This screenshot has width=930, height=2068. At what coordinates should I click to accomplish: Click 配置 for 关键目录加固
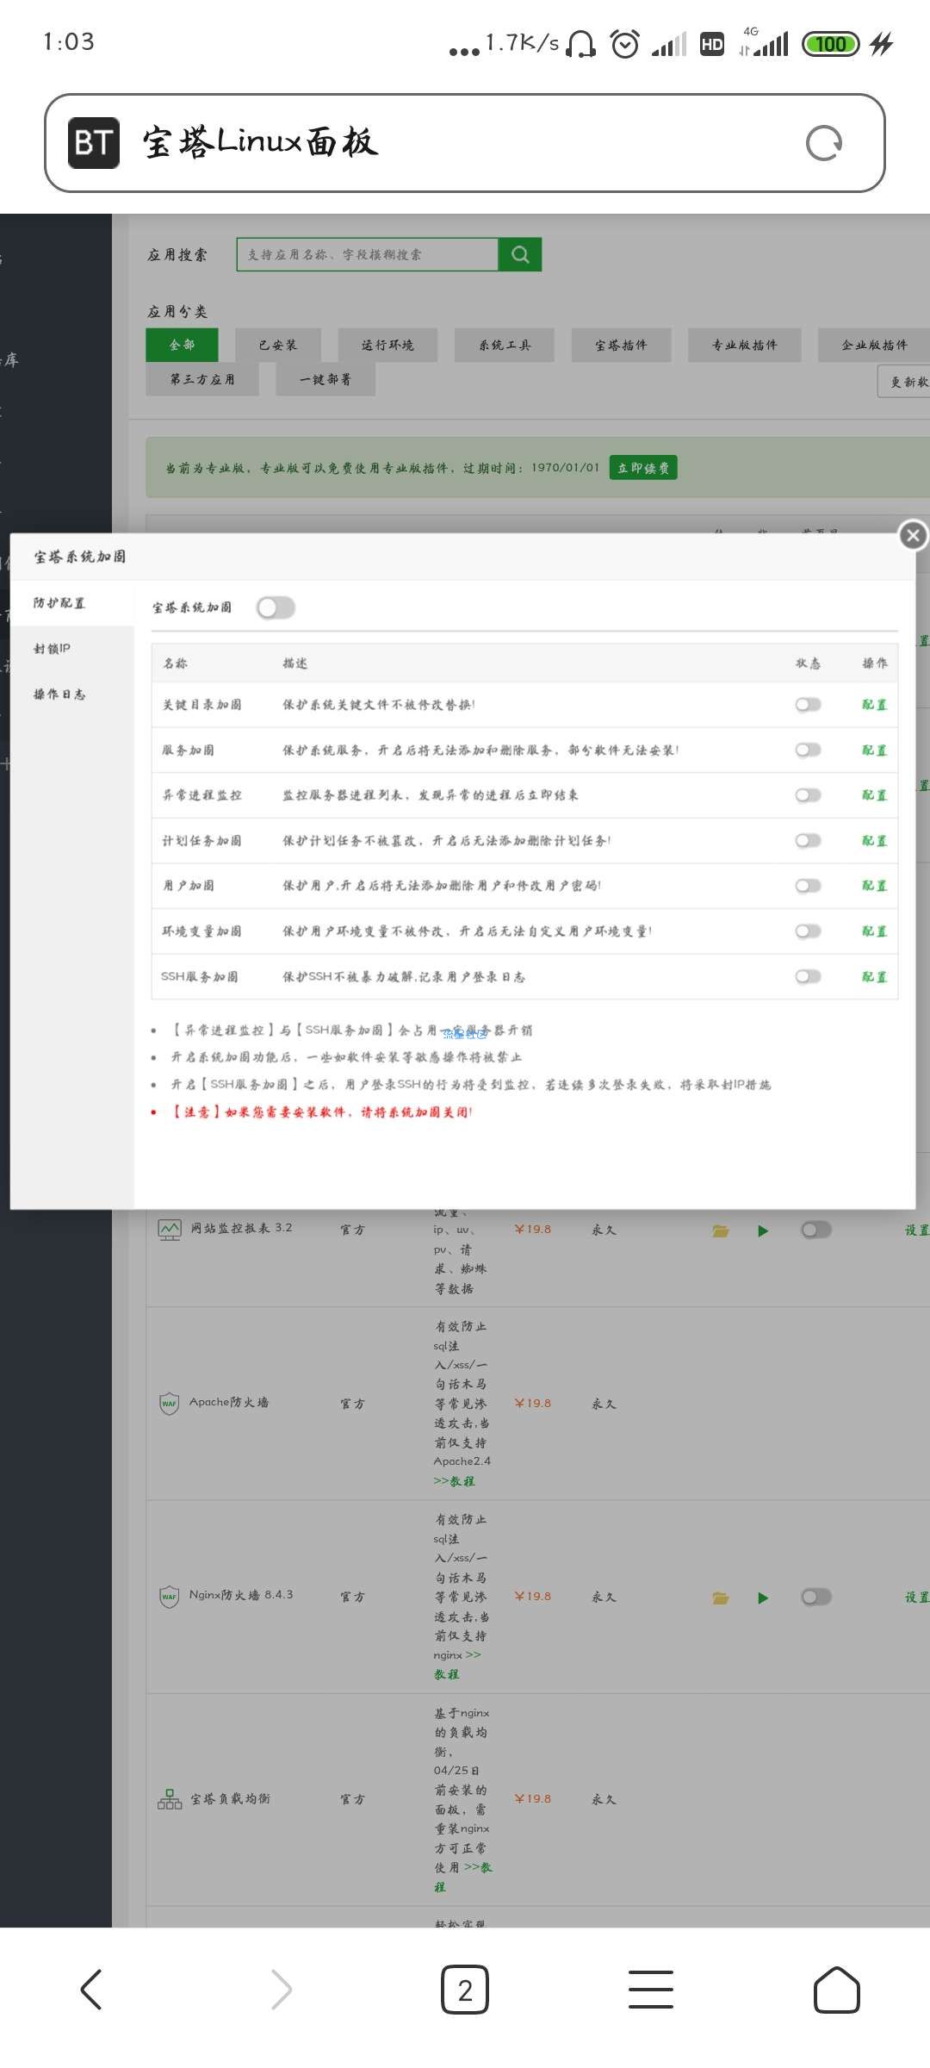tap(875, 705)
